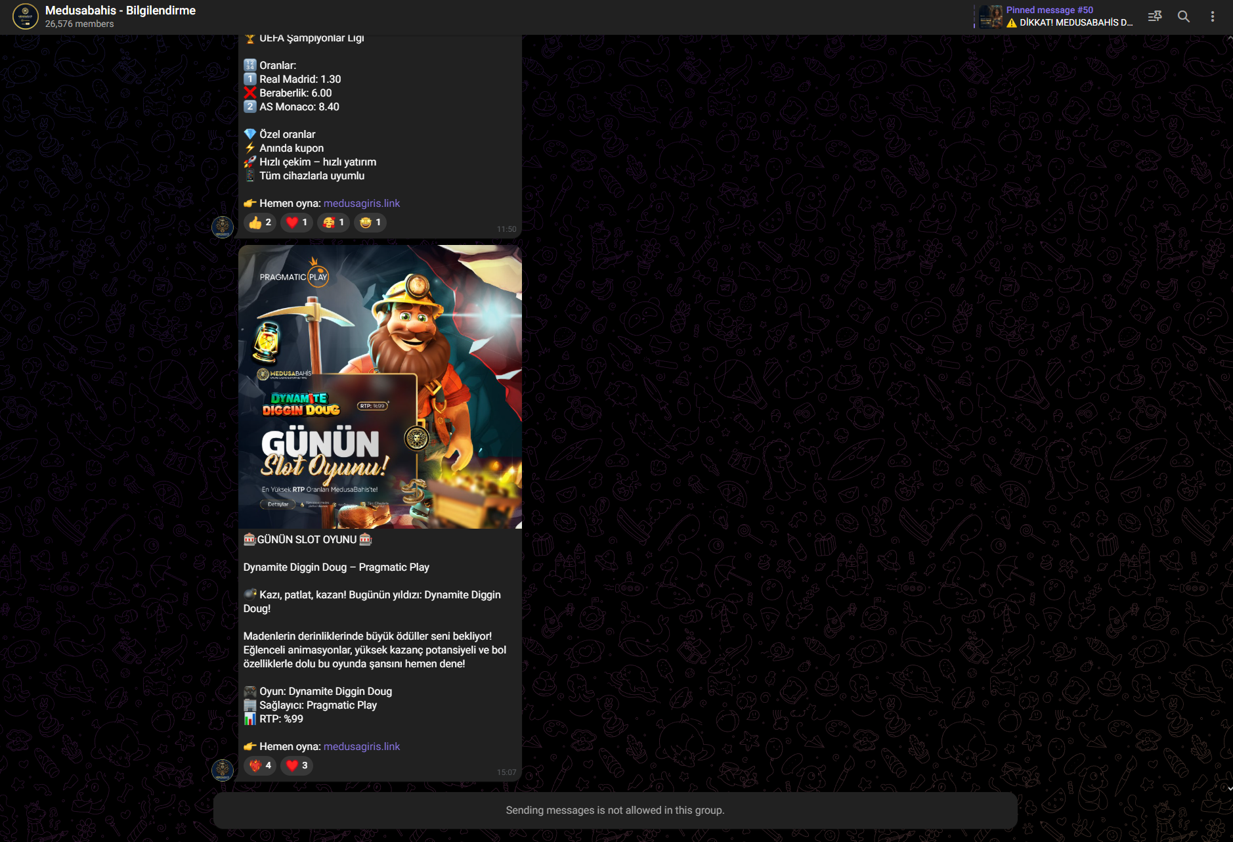The image size is (1233, 842).
Task: Open sender avatar beside the odds post
Action: point(223,227)
